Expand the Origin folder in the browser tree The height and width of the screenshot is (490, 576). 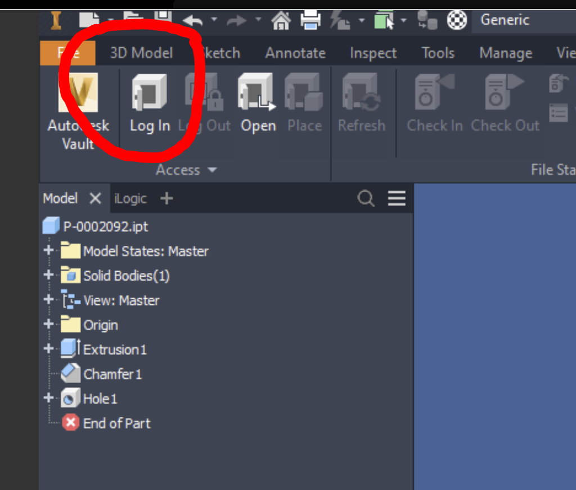click(48, 325)
